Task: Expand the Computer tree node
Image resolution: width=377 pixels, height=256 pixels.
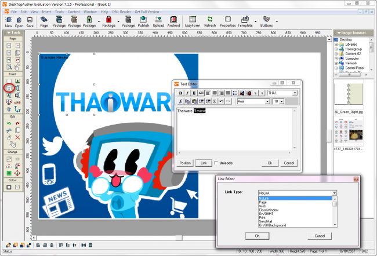Action: (x=336, y=58)
